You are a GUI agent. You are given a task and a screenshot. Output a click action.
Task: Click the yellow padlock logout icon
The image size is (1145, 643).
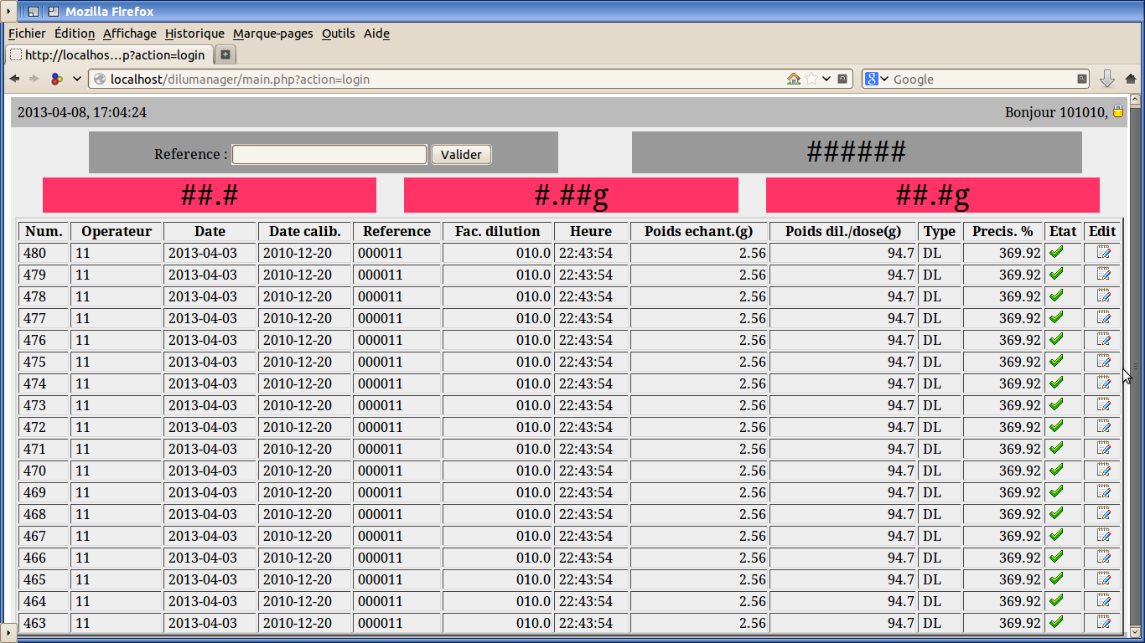pos(1117,111)
